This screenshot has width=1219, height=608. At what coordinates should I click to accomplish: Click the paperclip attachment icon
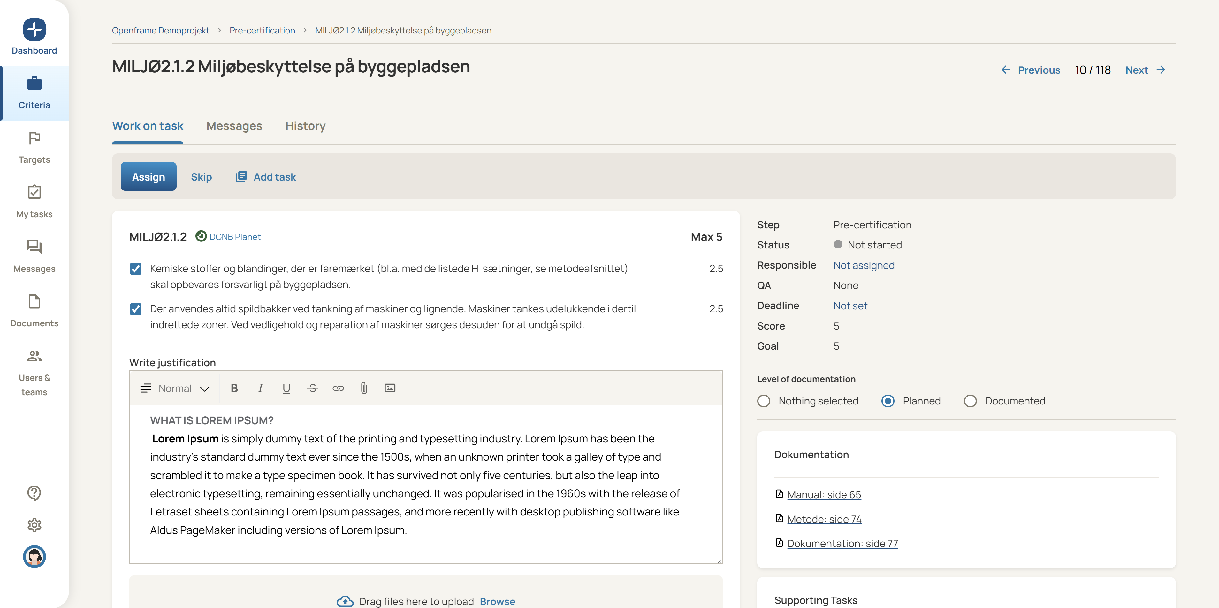[363, 388]
